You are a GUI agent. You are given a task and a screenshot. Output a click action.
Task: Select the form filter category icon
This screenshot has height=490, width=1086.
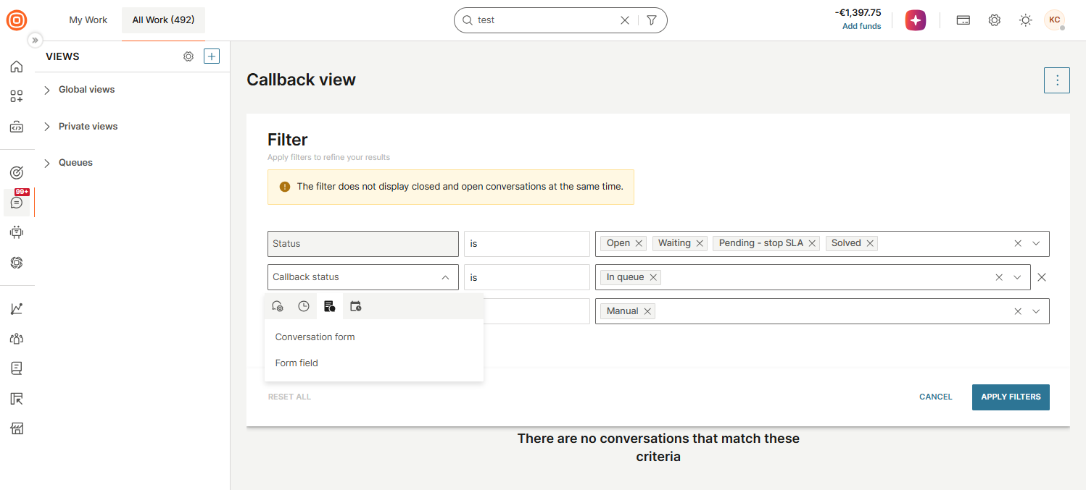(330, 306)
